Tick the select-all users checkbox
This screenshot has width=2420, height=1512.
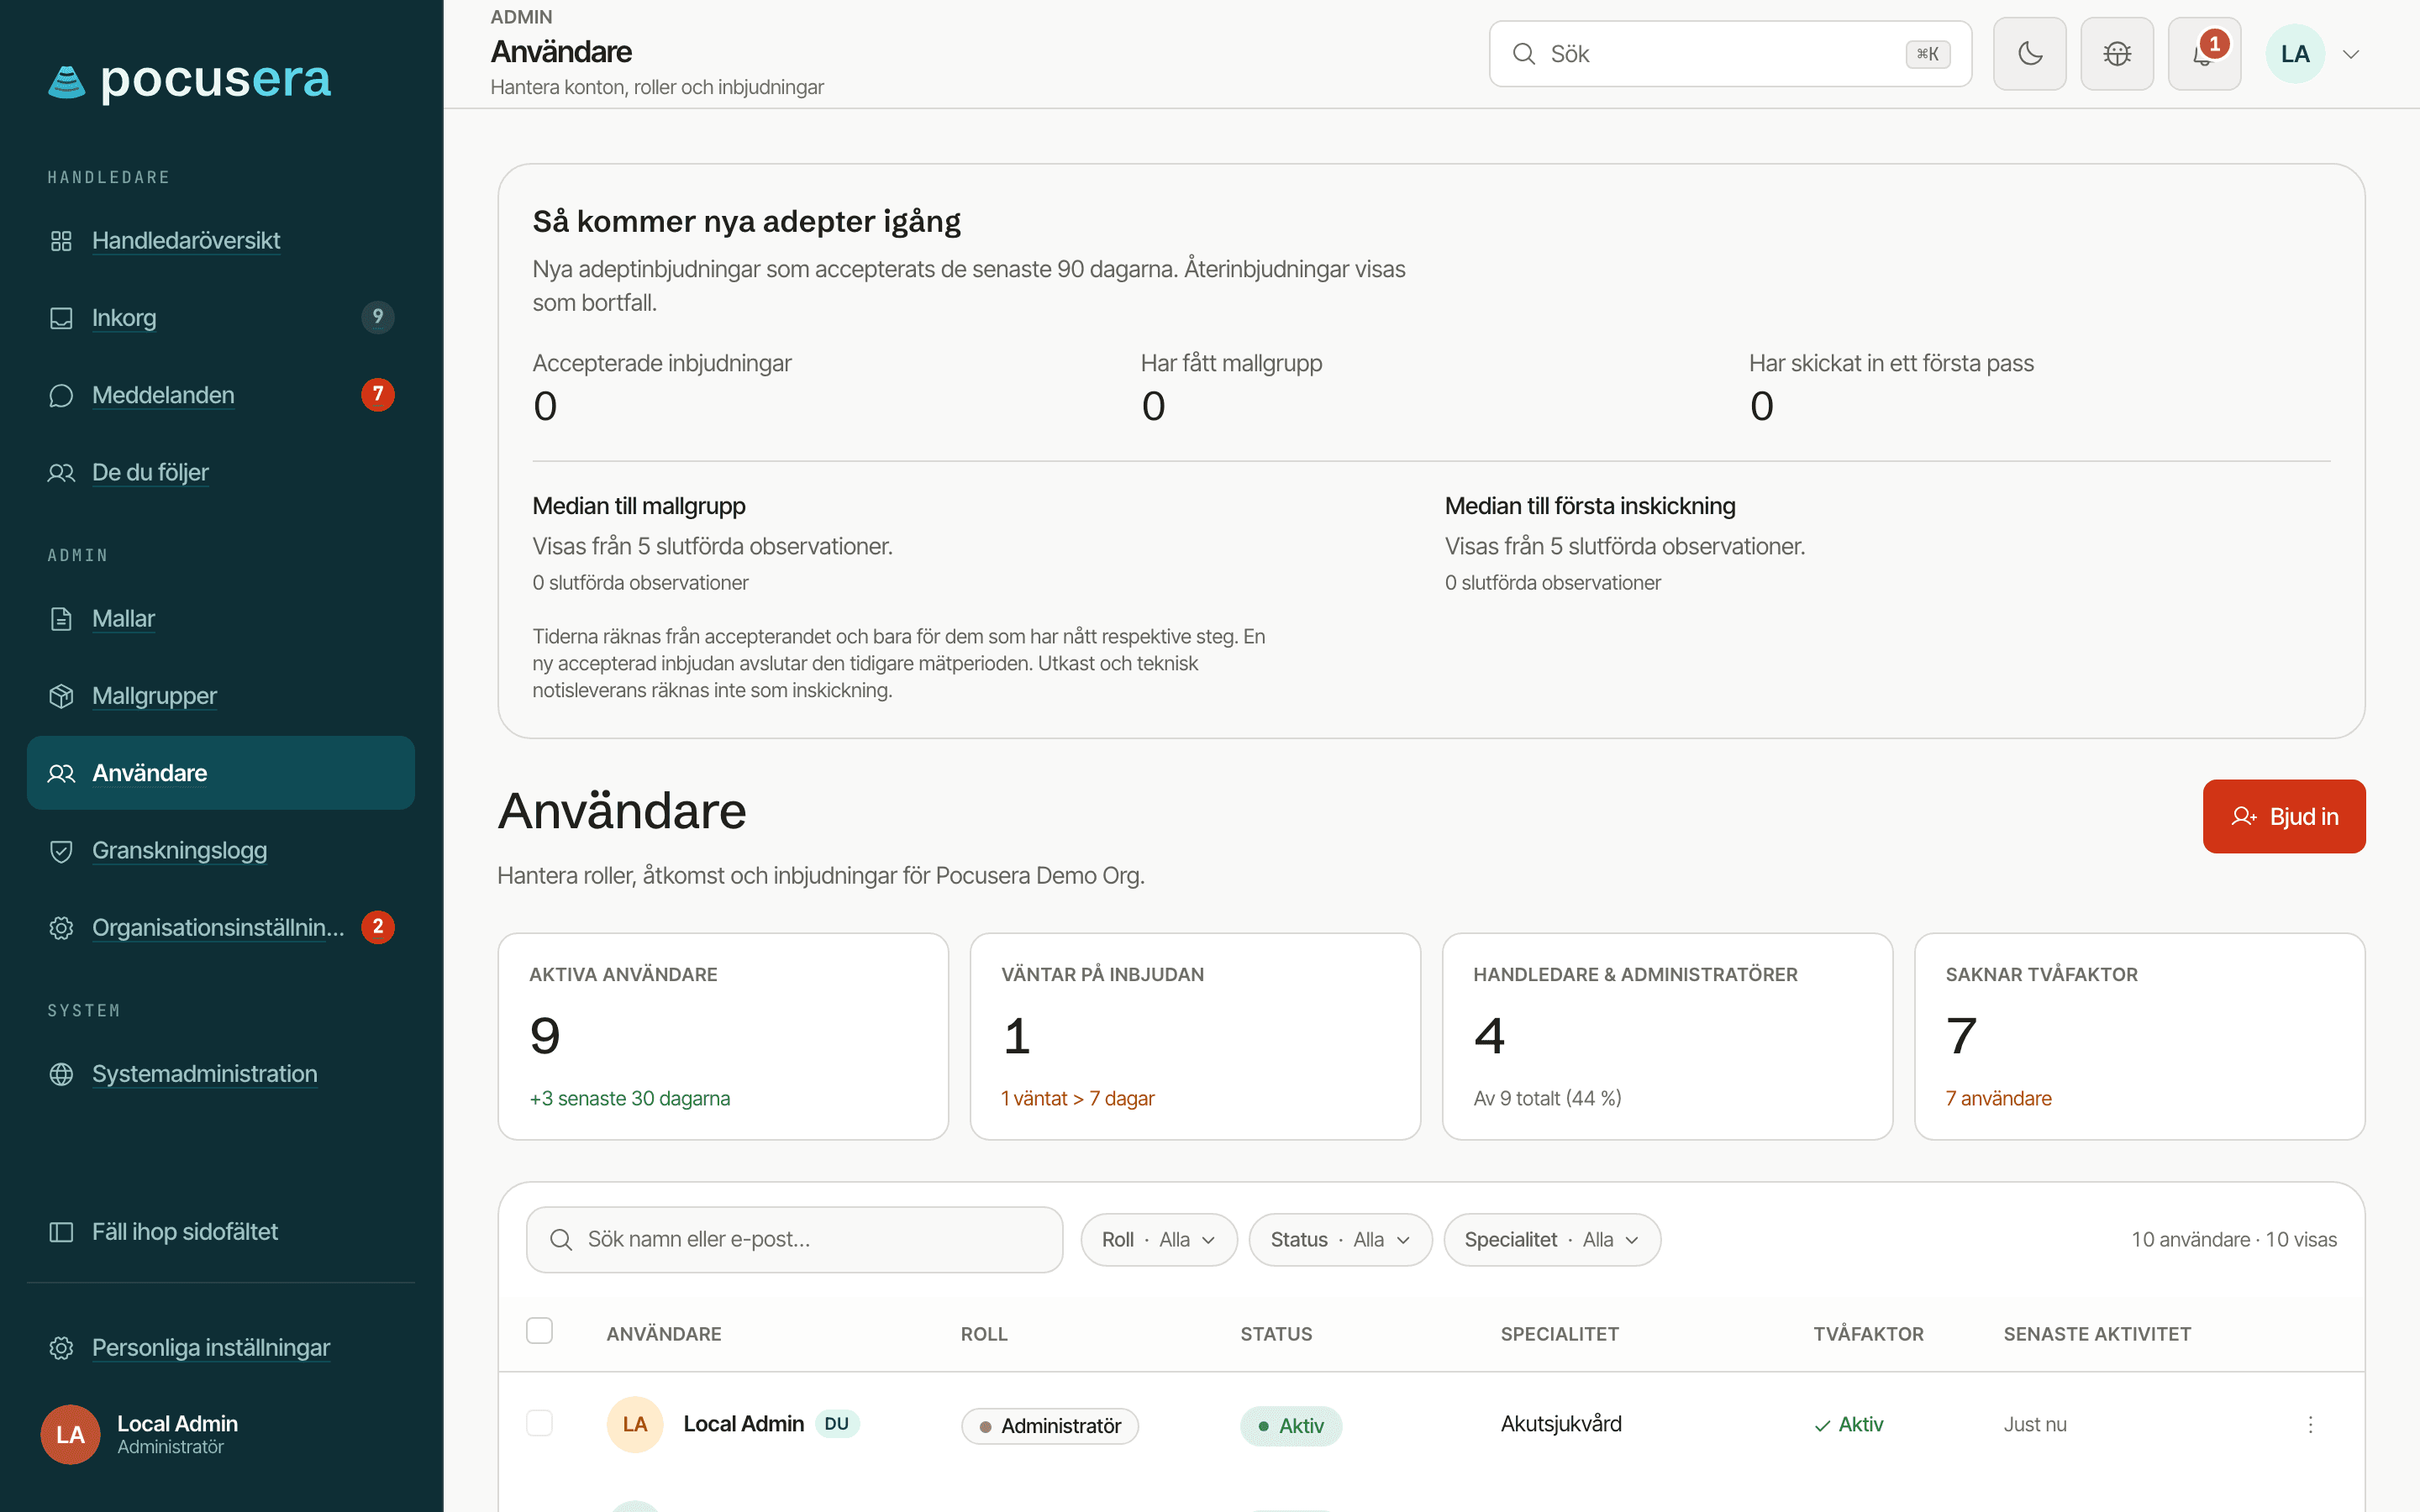(x=539, y=1331)
